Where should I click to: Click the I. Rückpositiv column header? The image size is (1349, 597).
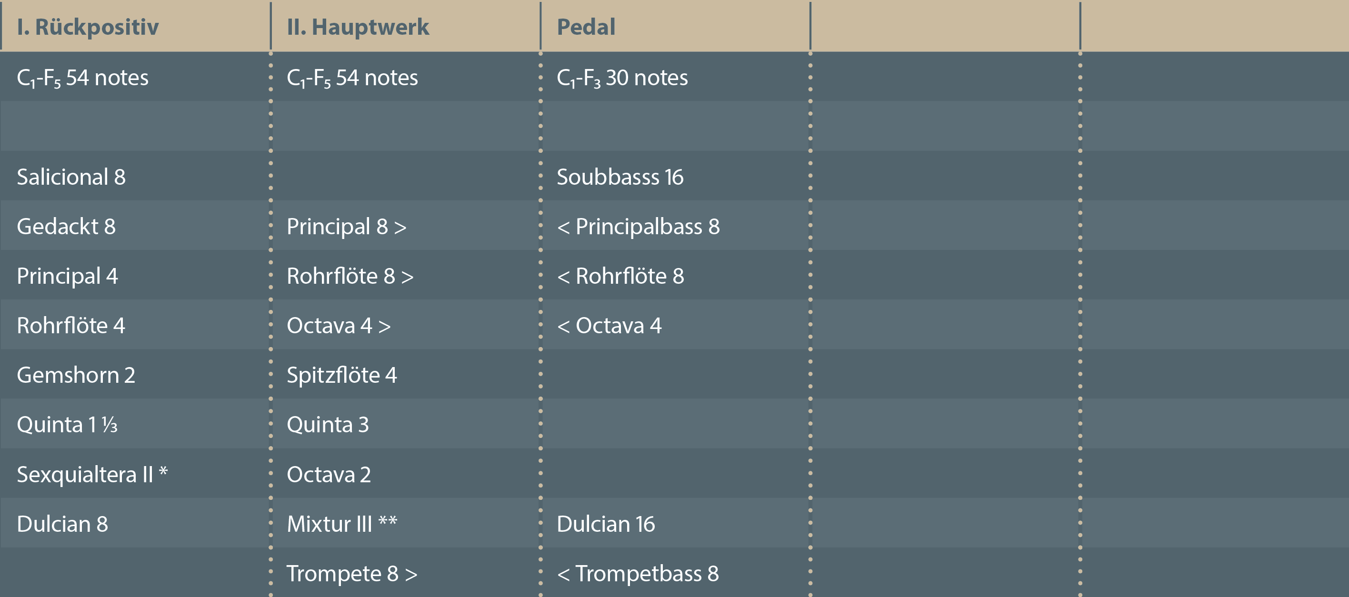(x=88, y=27)
